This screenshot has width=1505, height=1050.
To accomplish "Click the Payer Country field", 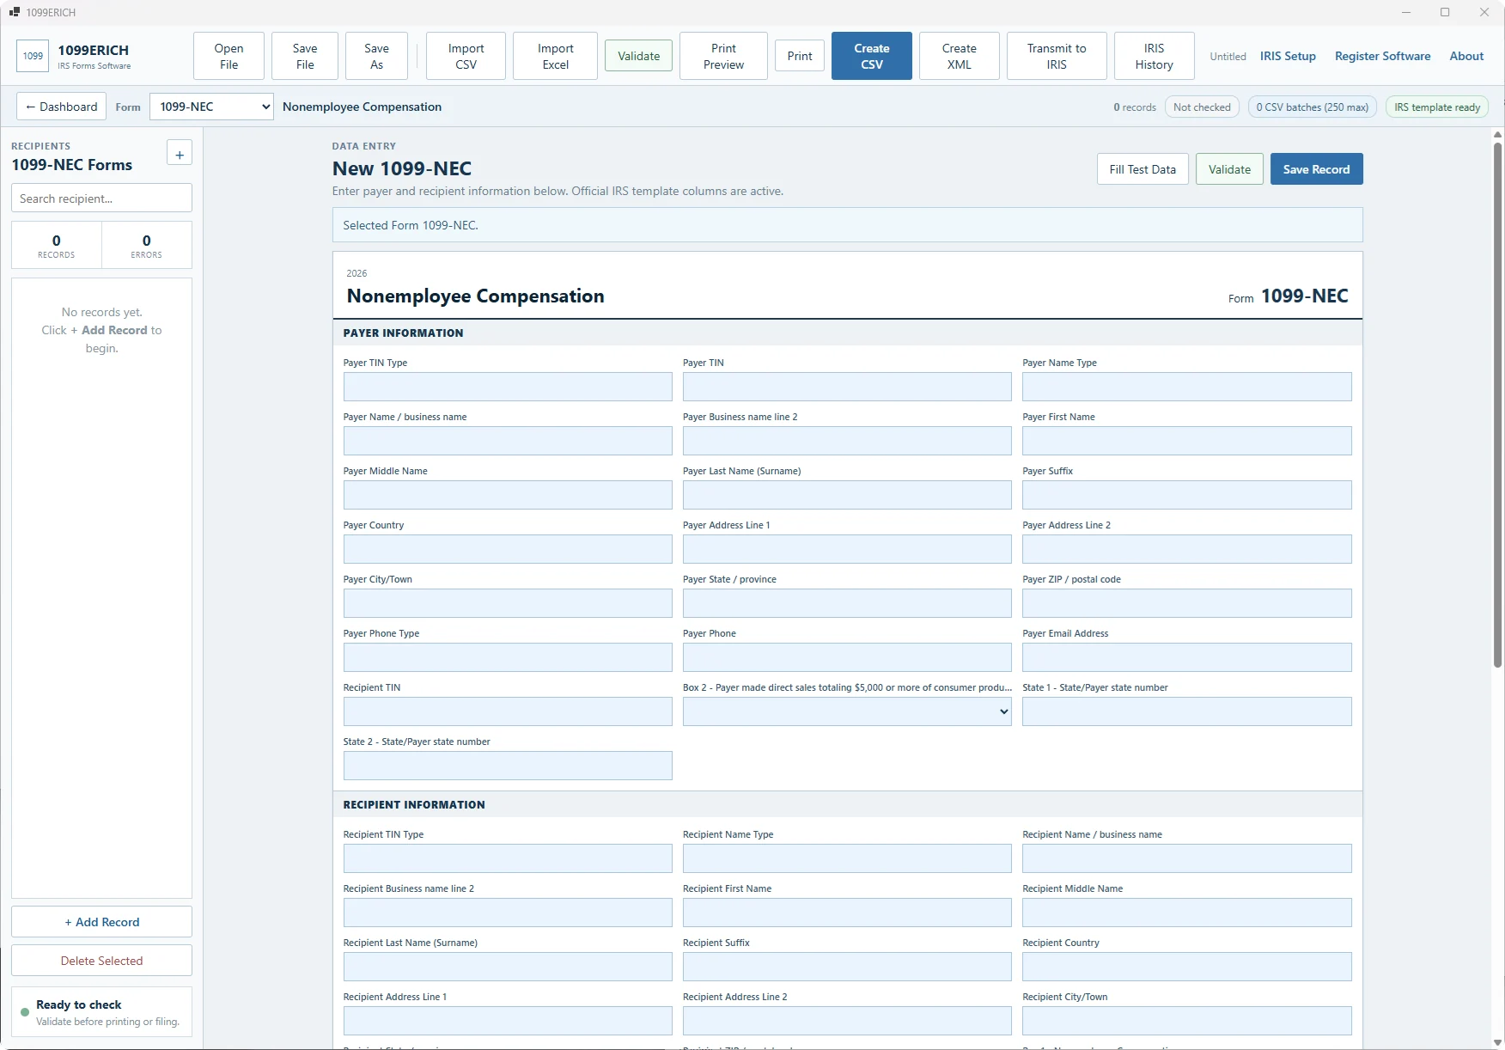I will tap(508, 549).
